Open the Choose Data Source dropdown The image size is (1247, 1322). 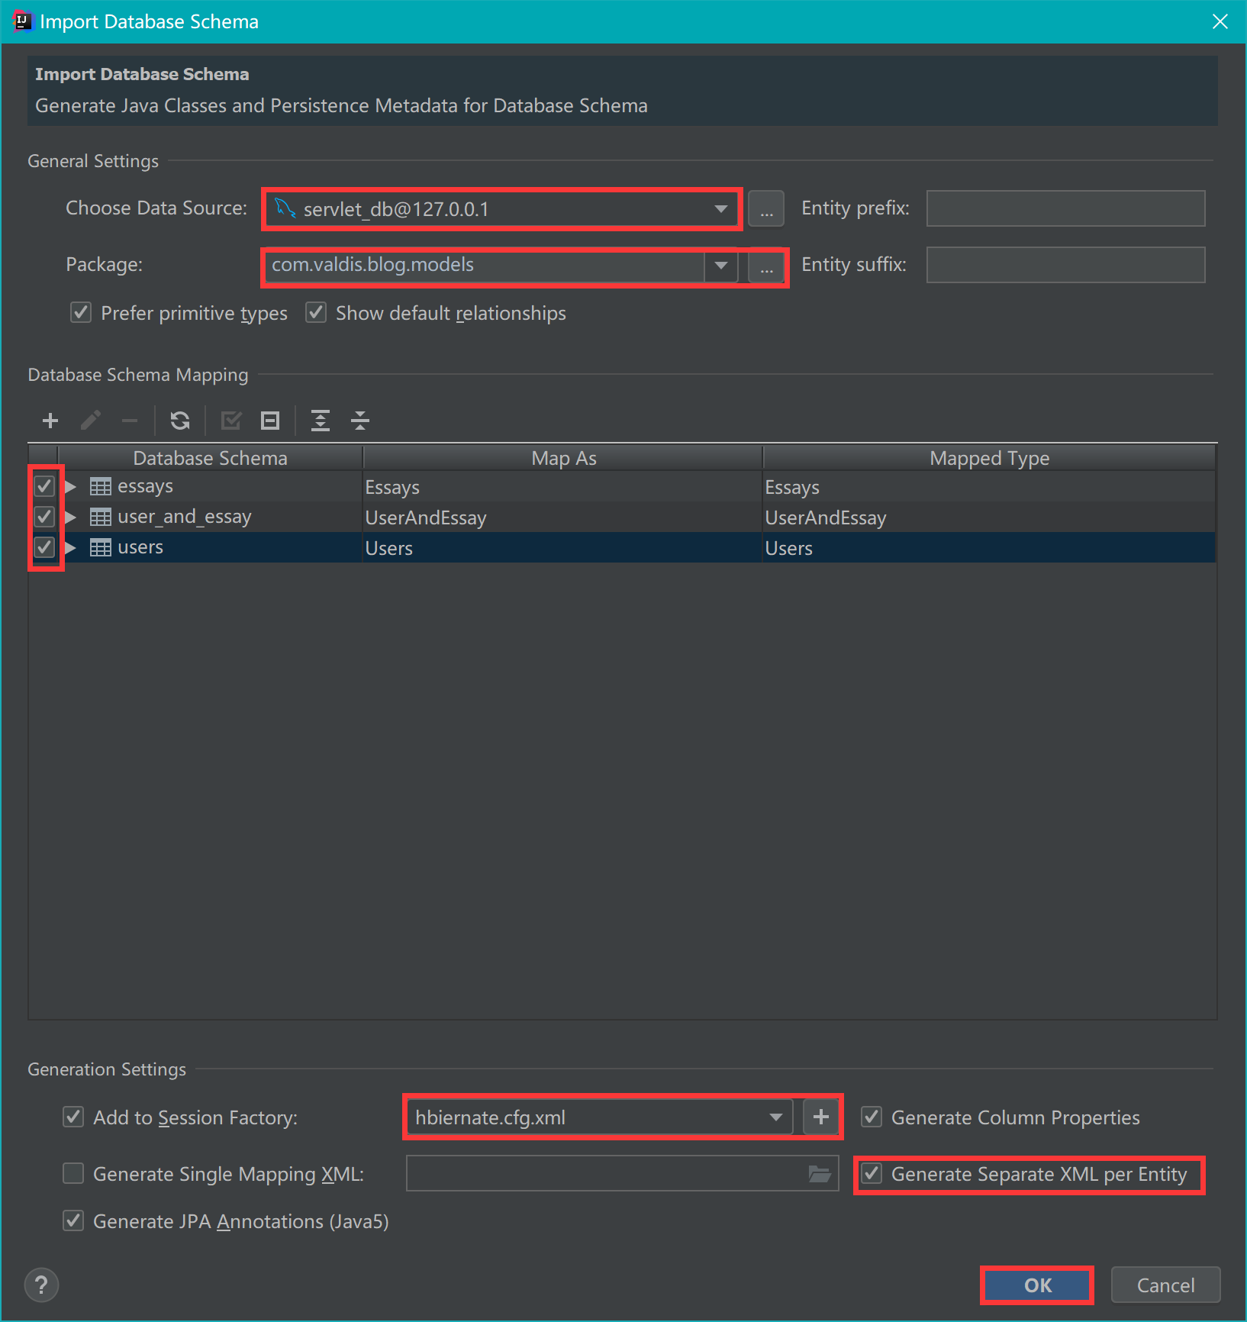[x=718, y=208]
